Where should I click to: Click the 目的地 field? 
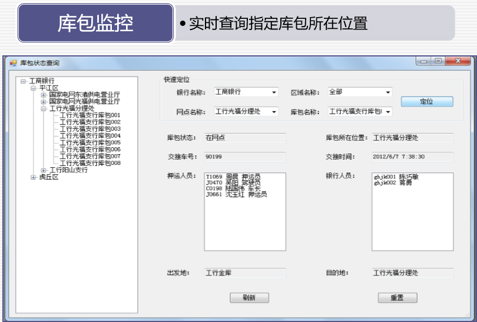tap(412, 273)
